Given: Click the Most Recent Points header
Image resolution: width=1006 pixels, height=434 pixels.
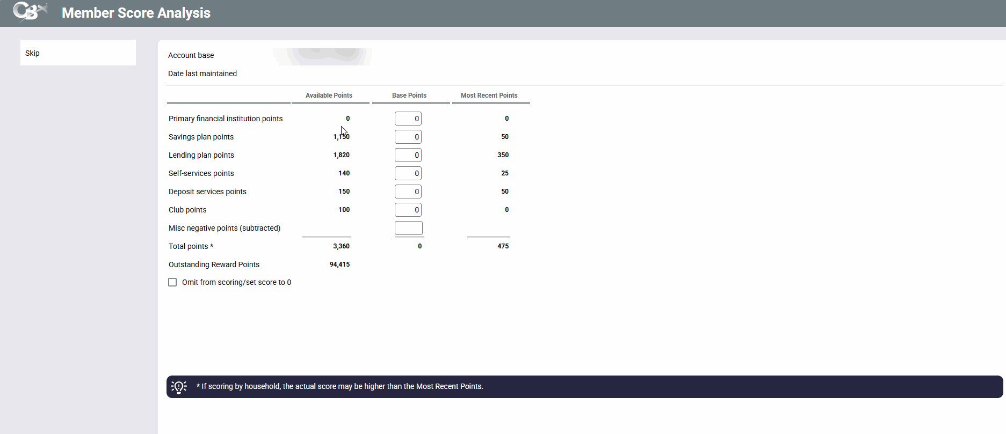Looking at the screenshot, I should [489, 95].
